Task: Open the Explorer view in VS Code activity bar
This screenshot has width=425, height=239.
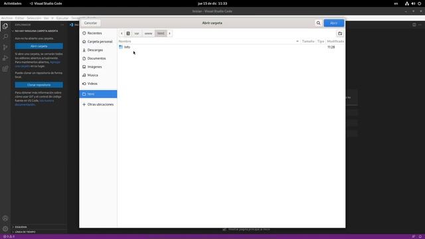Action: pyautogui.click(x=5, y=27)
